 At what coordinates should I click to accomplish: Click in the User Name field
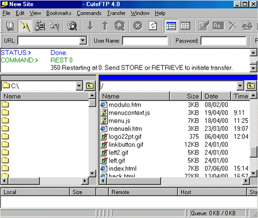[x=145, y=41]
